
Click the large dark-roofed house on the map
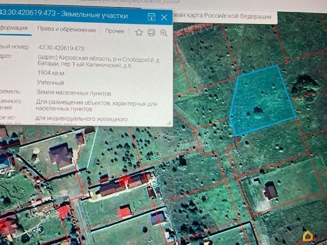61,155
